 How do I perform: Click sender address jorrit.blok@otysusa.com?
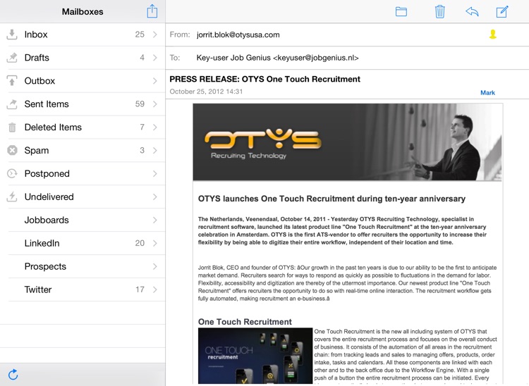point(238,35)
